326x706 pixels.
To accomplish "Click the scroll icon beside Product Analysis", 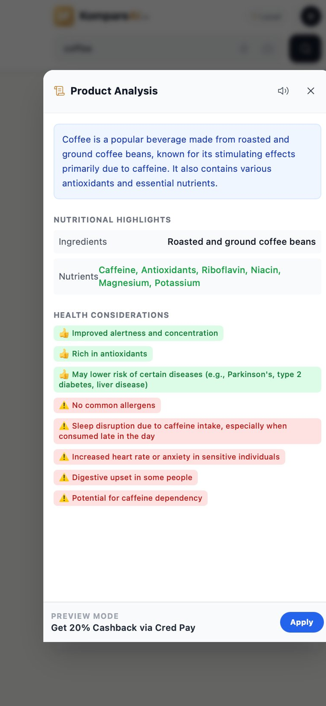I will [59, 91].
